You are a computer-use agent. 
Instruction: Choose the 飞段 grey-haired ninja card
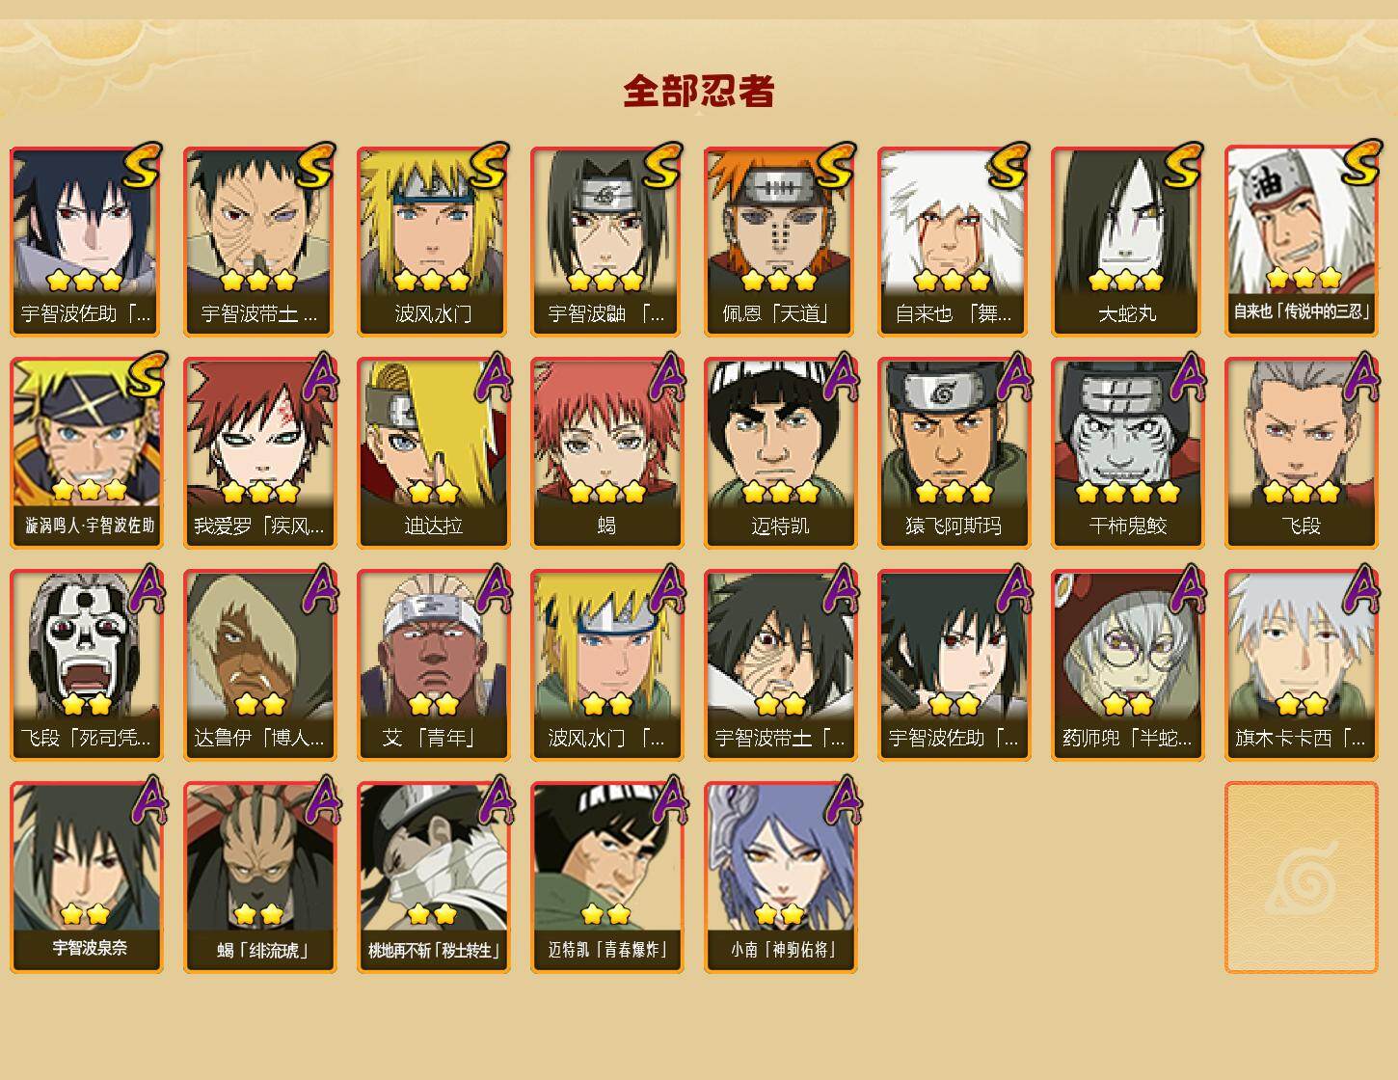coord(1302,453)
